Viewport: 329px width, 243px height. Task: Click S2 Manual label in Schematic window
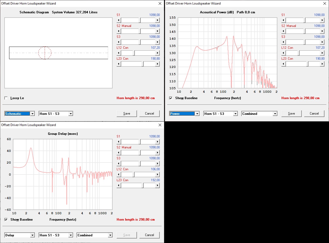124,26
